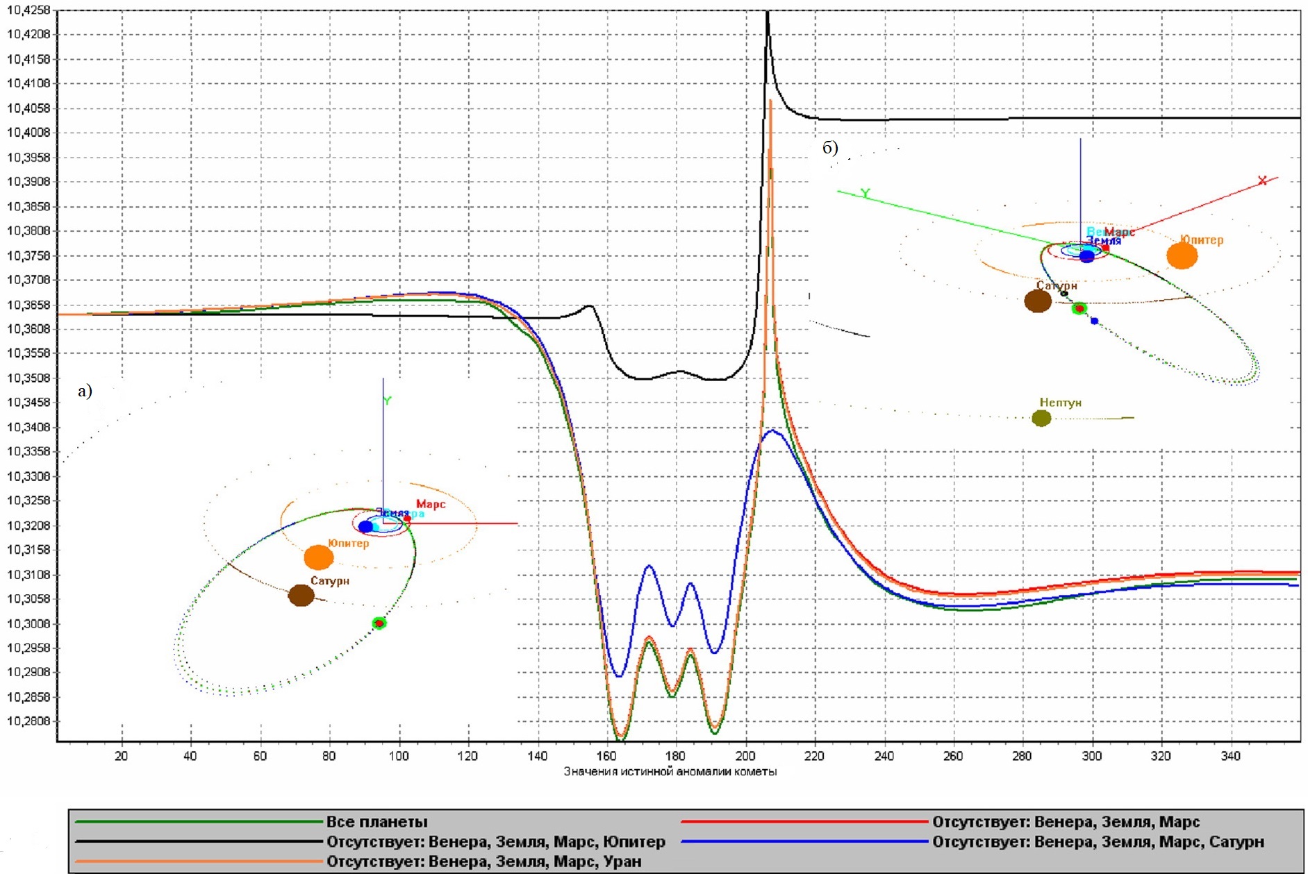Select legend entry 'Все планеты'

pos(377,822)
